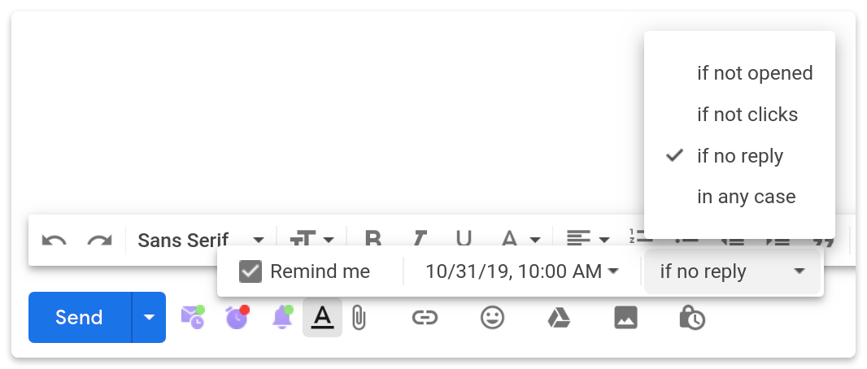Click the redo arrow icon

(99, 241)
